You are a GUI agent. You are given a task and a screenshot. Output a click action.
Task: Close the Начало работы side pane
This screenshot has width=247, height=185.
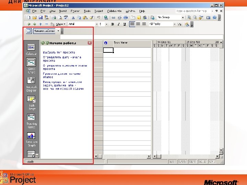(90, 43)
